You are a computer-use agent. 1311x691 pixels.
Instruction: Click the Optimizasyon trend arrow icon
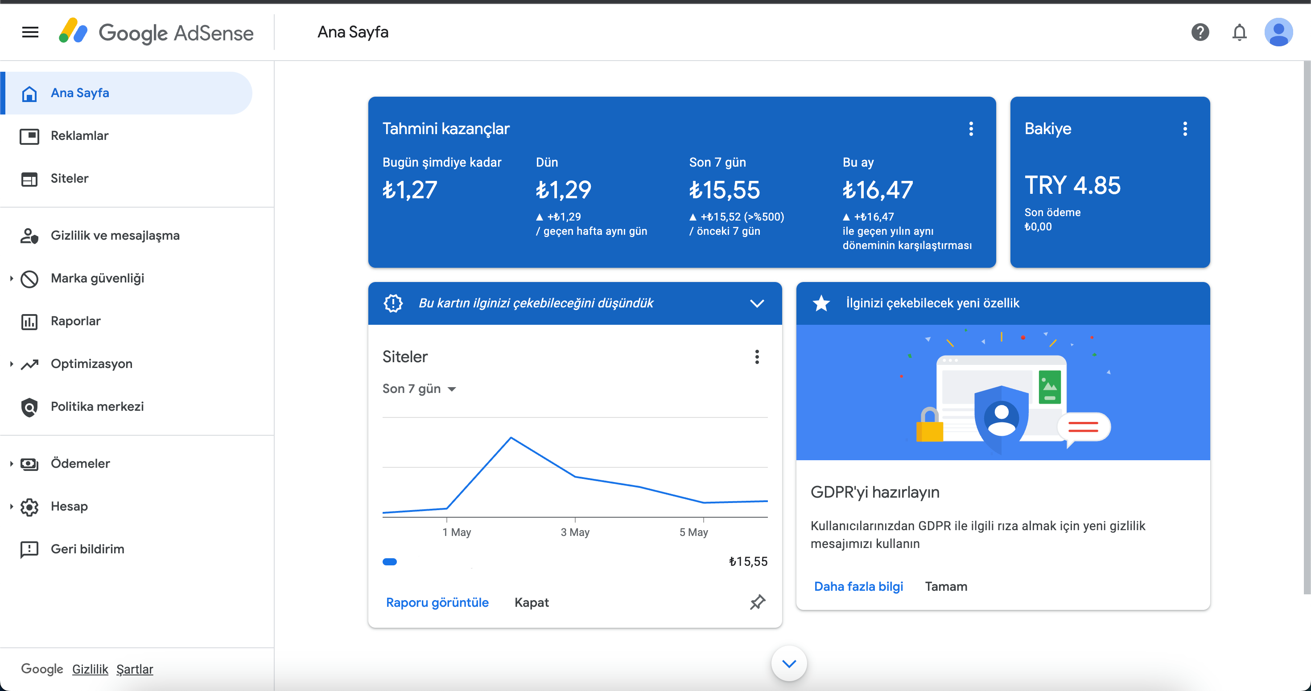29,364
